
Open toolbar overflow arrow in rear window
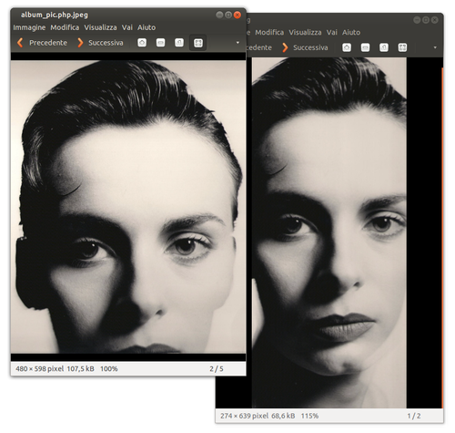pos(435,47)
